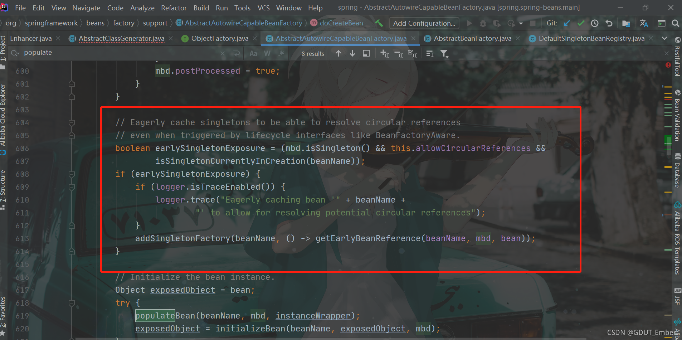
Task: Click the Run Anything window icon
Action: pyautogui.click(x=662, y=23)
